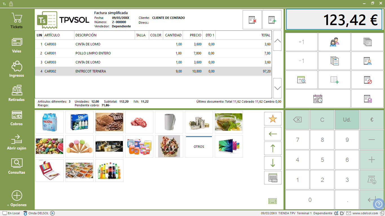Open www.sdelsol.com link
Viewport: 385px width, 216px height.
click(x=365, y=213)
